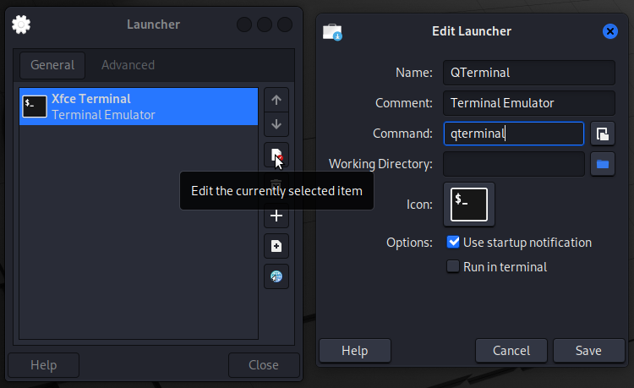Toggle Use startup notification checkbox
Screen dimensions: 634x388
[453, 242]
